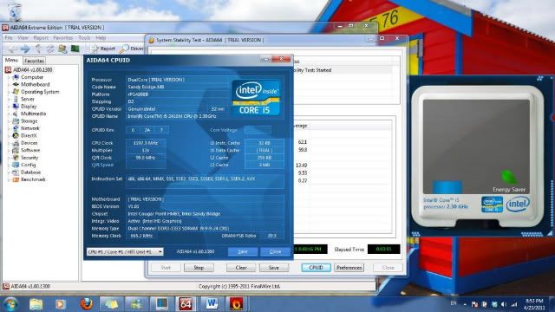Screen dimensions: 555x312
Task: Click Save in the AIDA64 CPUID dialog
Action: tap(243, 251)
